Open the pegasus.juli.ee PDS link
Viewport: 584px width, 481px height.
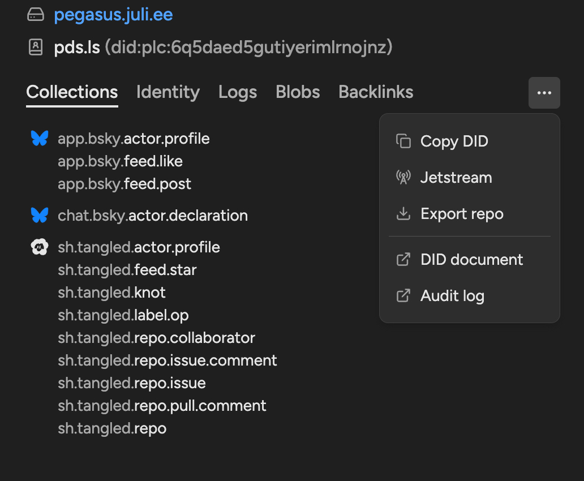tap(113, 15)
